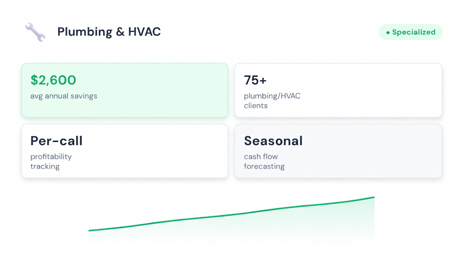457x273 pixels.
Task: Click the 75+ number
Action: (x=255, y=80)
